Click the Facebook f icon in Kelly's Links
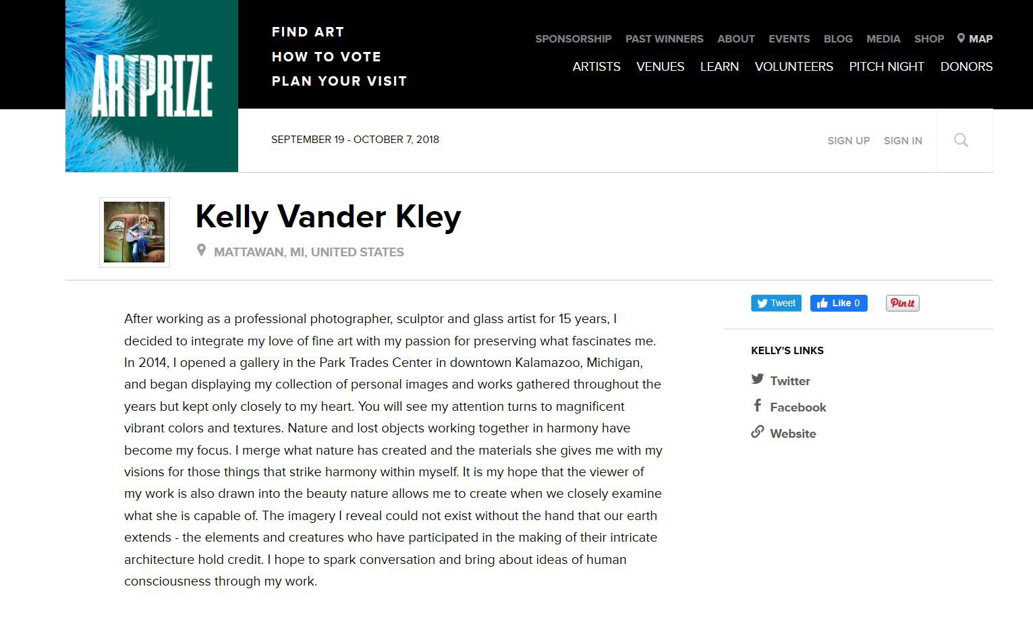The height and width of the screenshot is (626, 1033). 757,405
